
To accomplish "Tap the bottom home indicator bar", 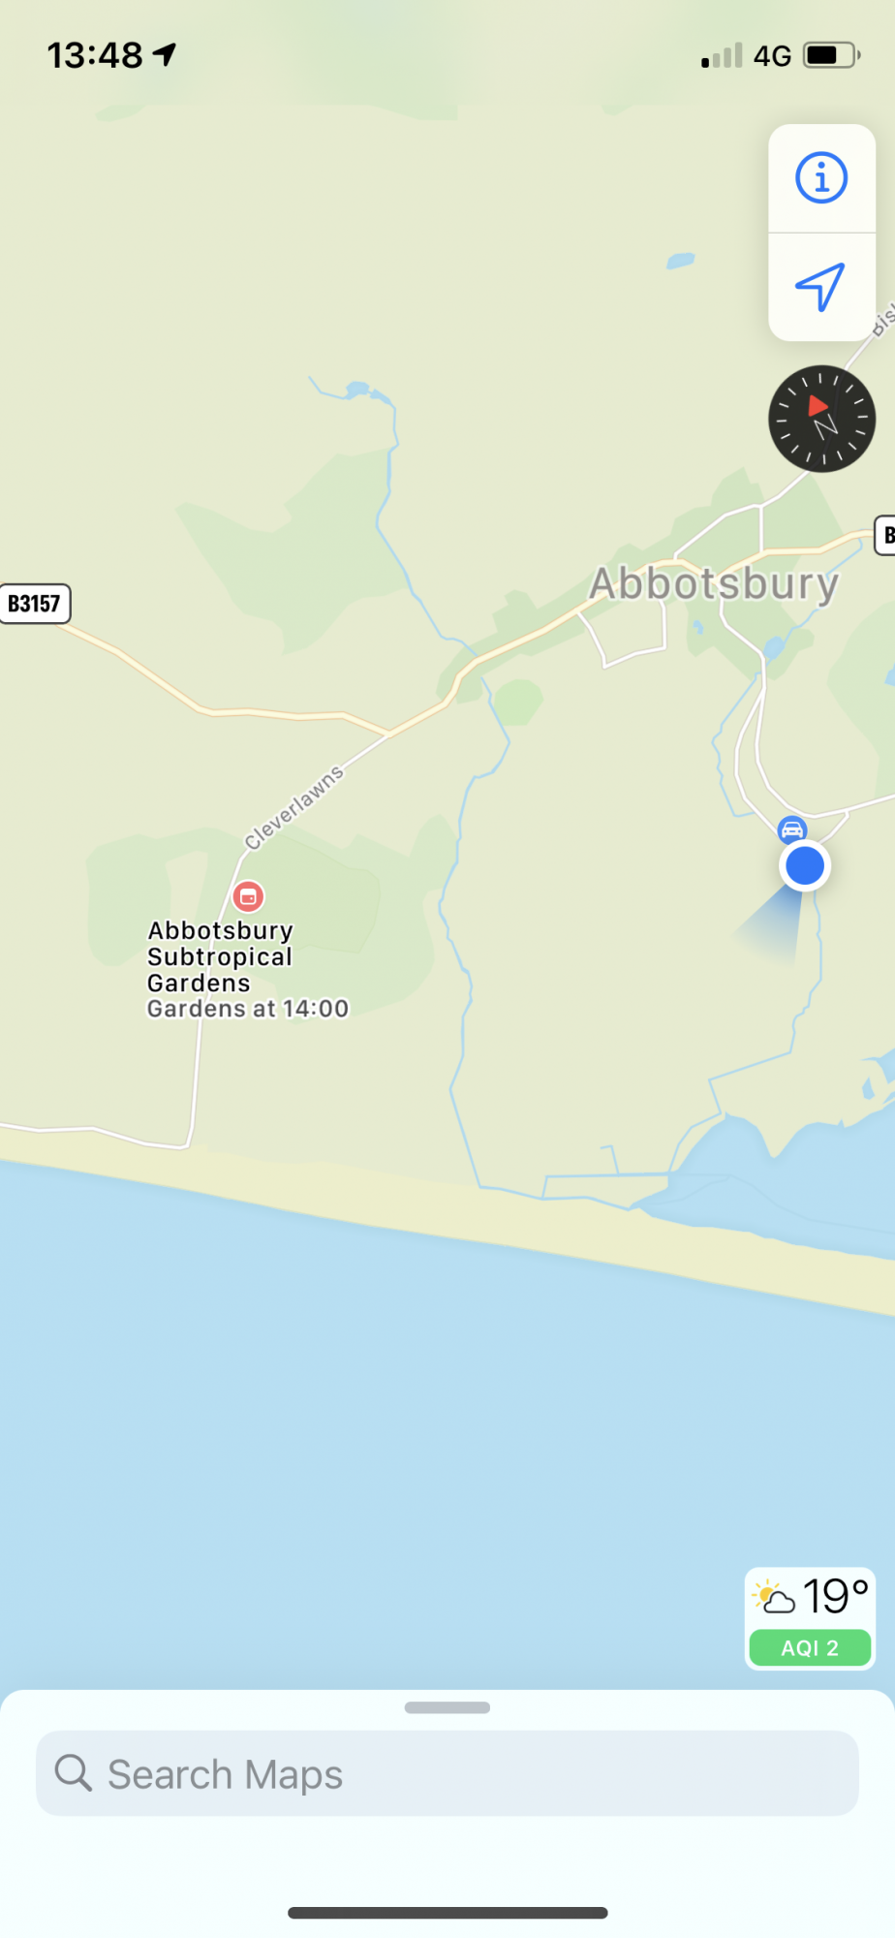I will click(447, 1913).
